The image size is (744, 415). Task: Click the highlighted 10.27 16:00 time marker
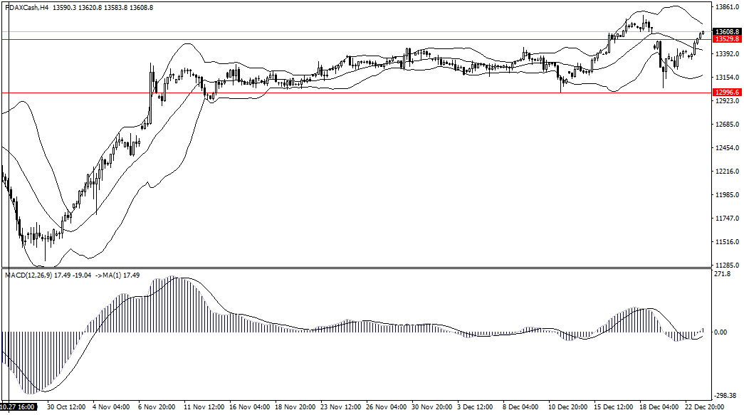(18, 407)
